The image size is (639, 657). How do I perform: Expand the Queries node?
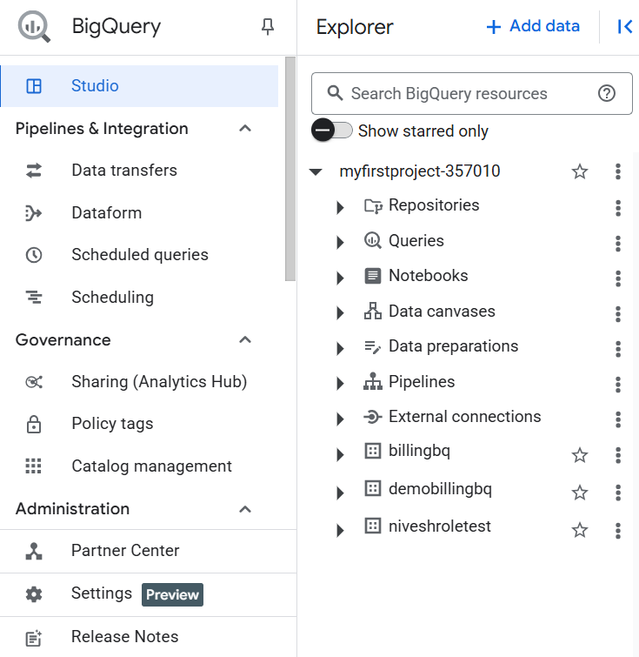(340, 242)
